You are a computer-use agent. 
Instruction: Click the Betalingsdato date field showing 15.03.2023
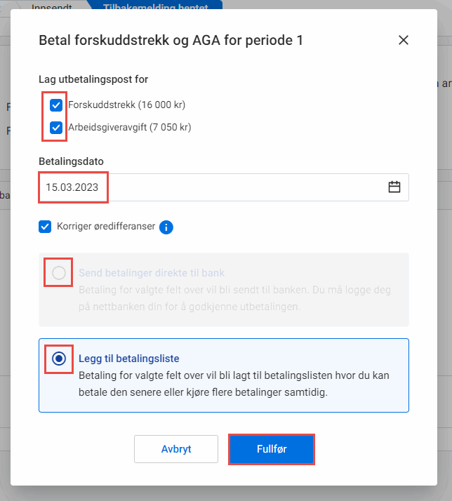tap(211, 187)
